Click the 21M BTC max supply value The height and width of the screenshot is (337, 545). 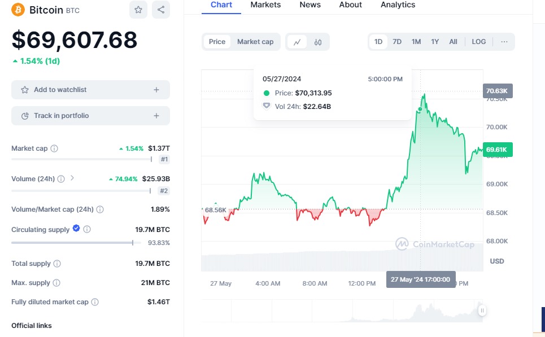(x=155, y=283)
